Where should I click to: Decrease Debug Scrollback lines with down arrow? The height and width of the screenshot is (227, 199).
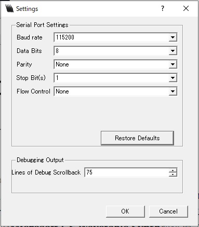click(173, 175)
